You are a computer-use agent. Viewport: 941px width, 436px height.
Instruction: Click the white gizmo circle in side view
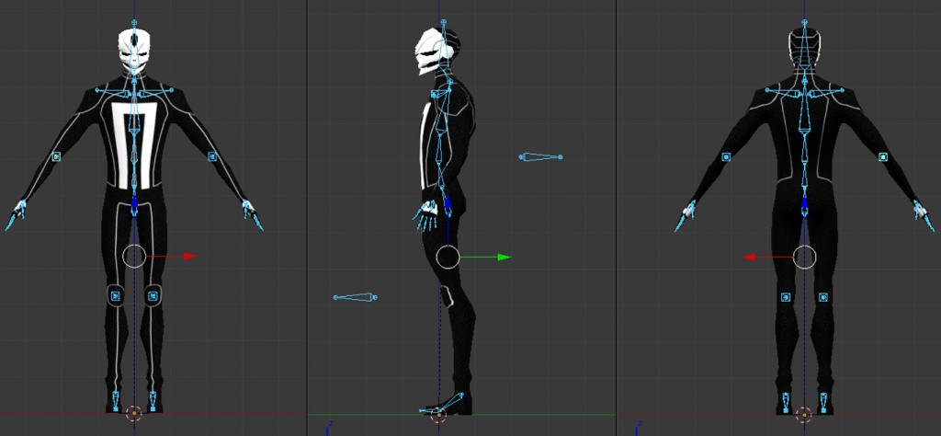click(x=448, y=258)
